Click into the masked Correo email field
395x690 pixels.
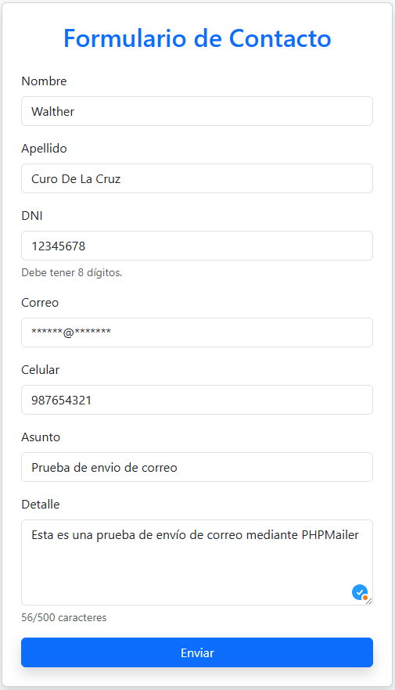(x=197, y=332)
